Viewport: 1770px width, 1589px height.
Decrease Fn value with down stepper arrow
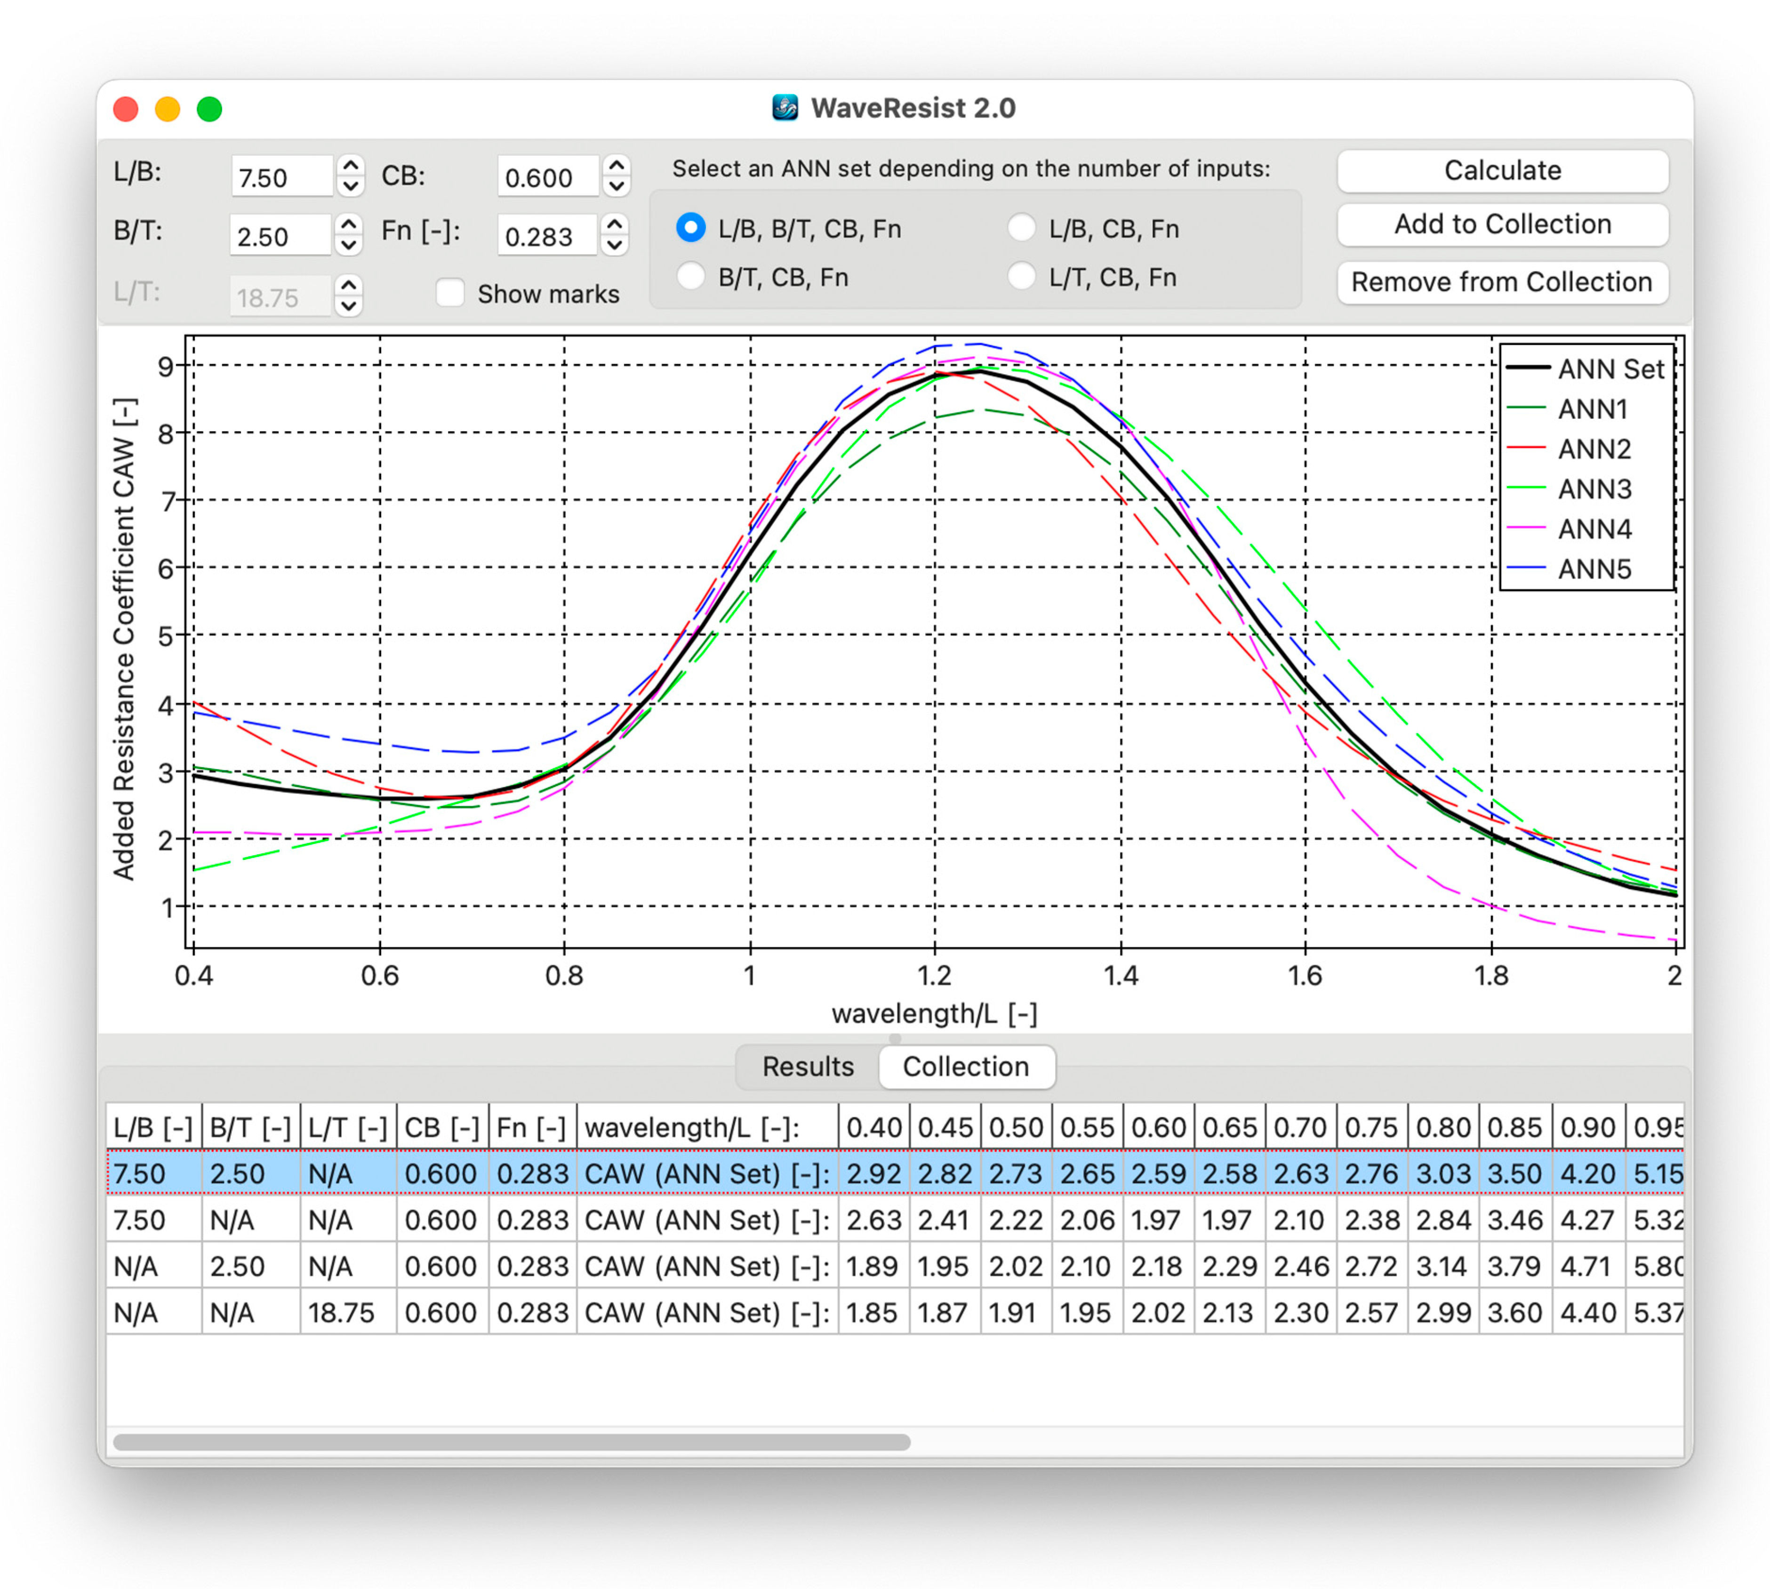click(x=615, y=245)
